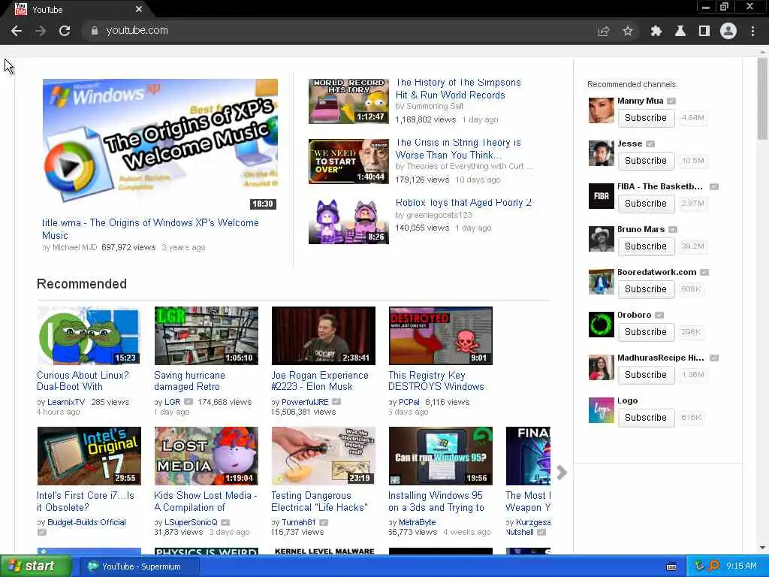The image size is (769, 577).
Task: Open the Windows start menu
Action: click(x=35, y=566)
